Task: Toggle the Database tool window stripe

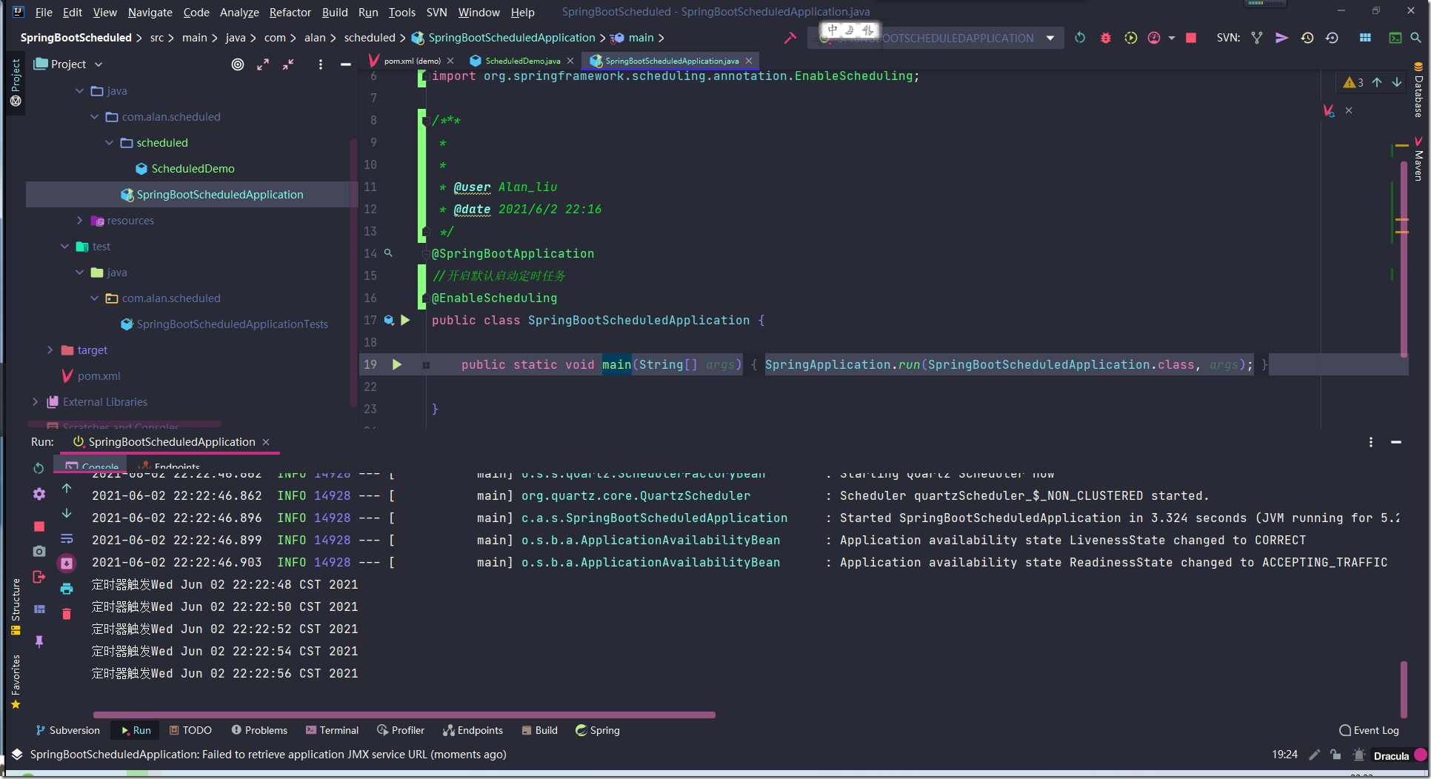Action: pos(1418,90)
